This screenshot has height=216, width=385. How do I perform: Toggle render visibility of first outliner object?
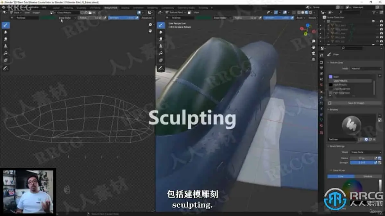[381, 25]
